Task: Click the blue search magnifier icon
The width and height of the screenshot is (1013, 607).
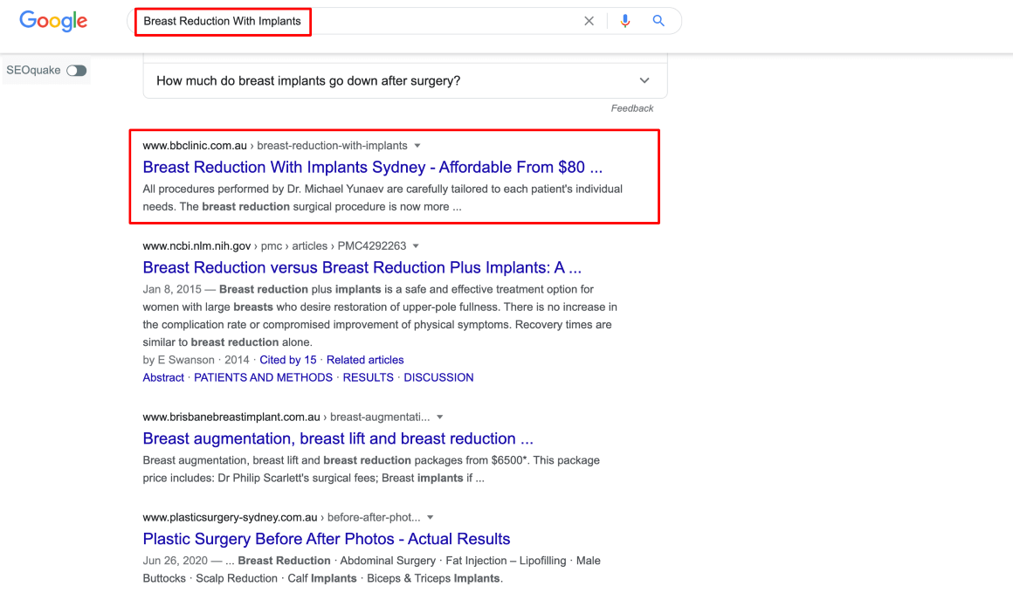Action: coord(659,21)
